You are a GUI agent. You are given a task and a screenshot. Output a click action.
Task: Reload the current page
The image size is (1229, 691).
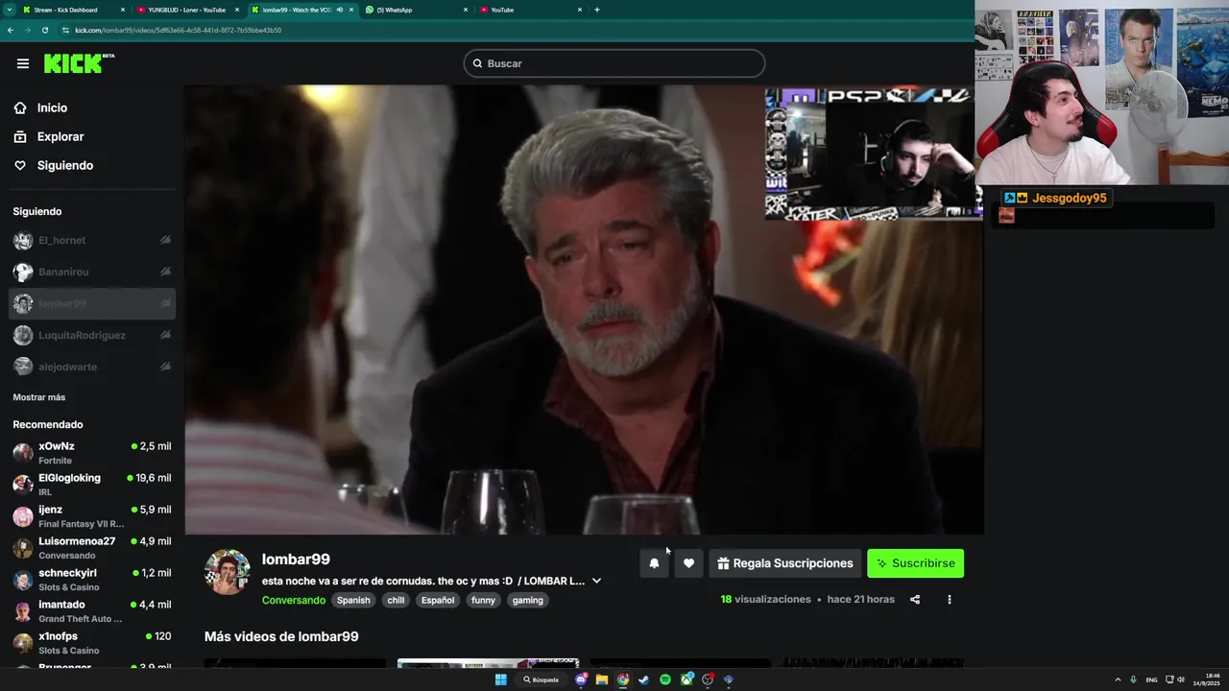(45, 30)
